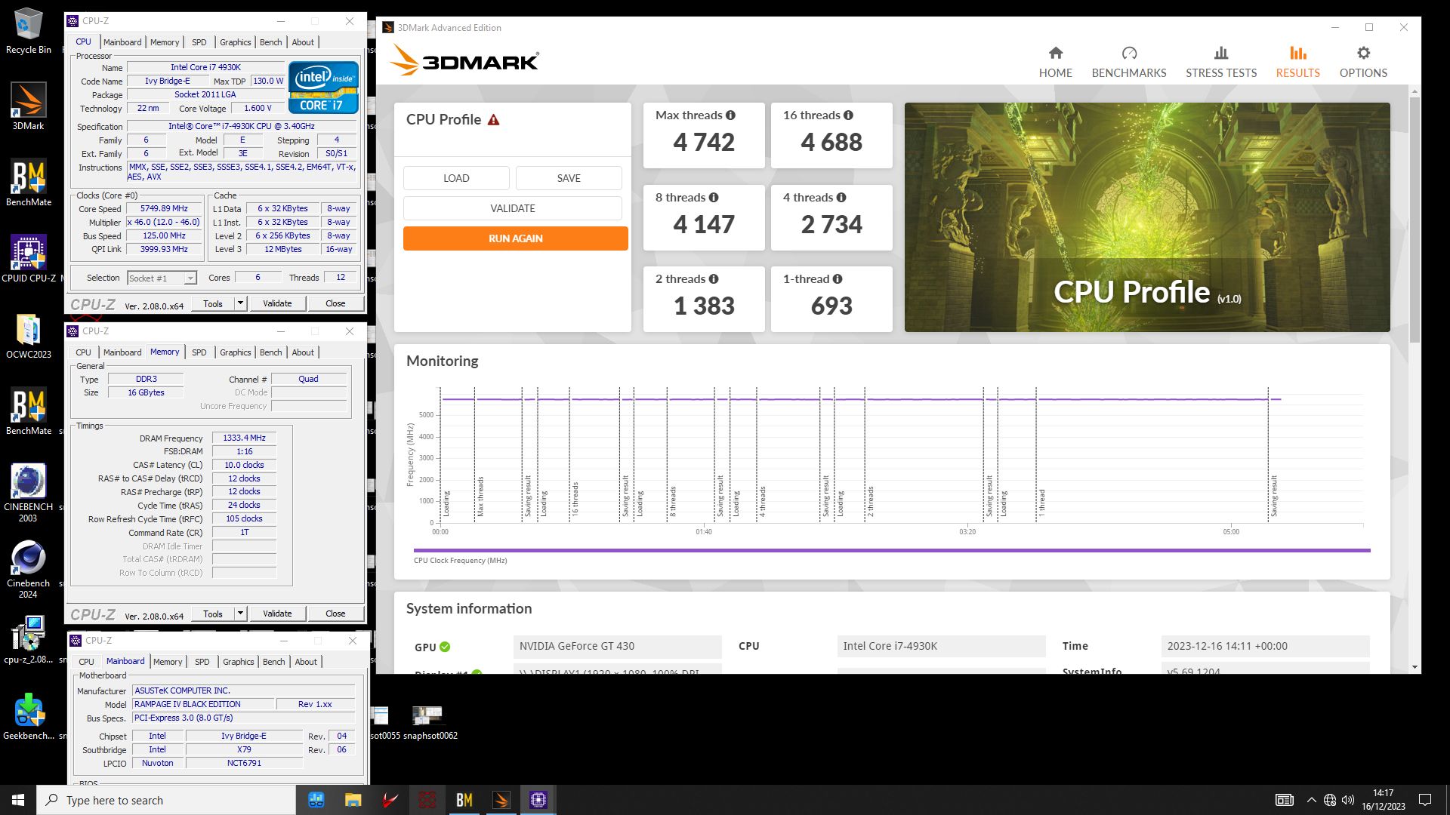Screen dimensions: 1450x815
Task: Open BenchMate from the taskbar
Action: coord(464,800)
